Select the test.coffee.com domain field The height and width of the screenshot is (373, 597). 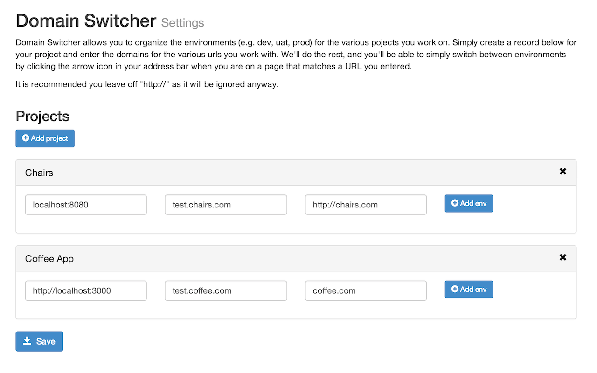click(x=226, y=290)
